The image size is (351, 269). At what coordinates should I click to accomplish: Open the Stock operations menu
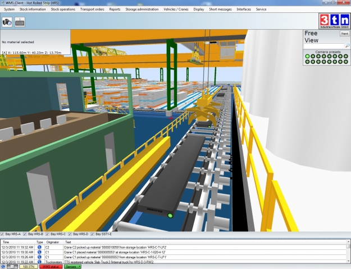(x=63, y=10)
